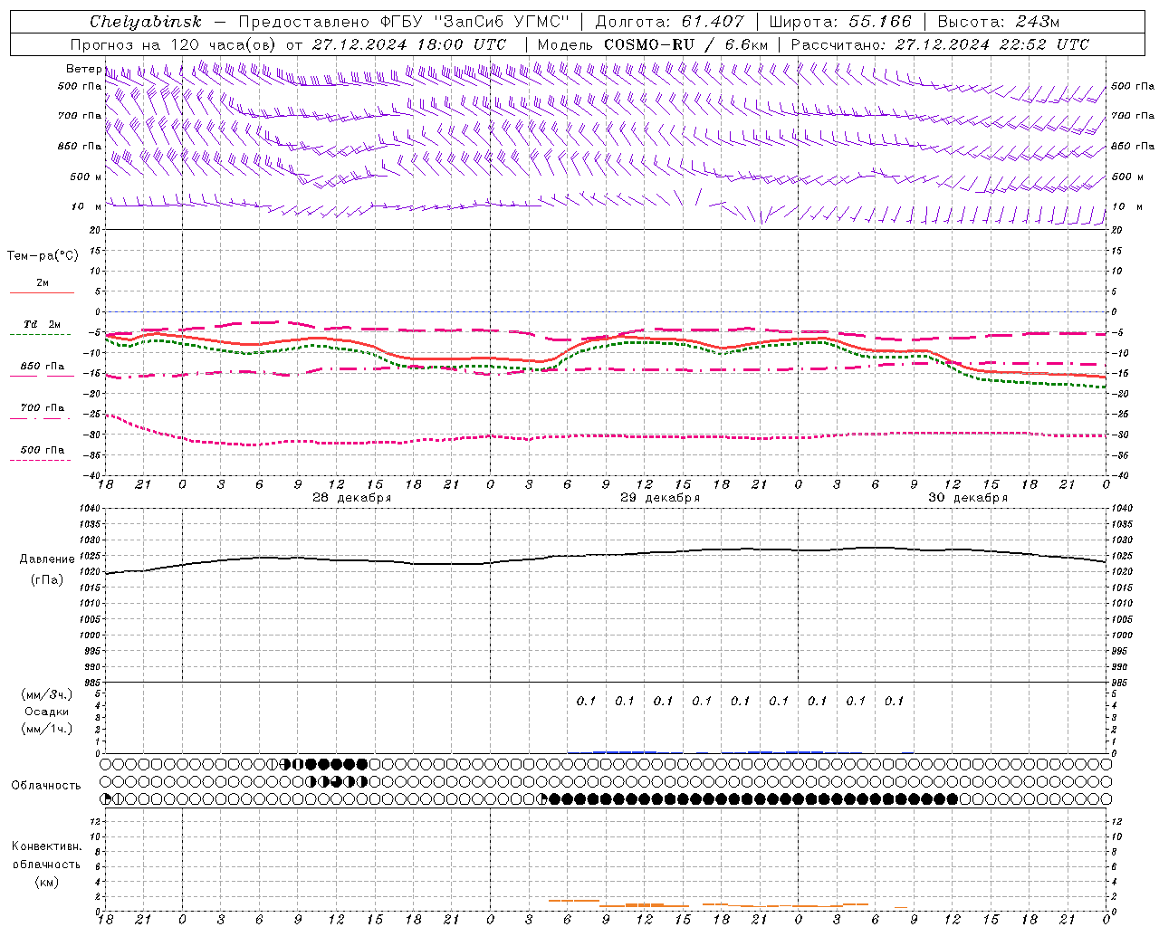
Task: Click the 850 гПа temperature legend entry
Action: tap(43, 367)
